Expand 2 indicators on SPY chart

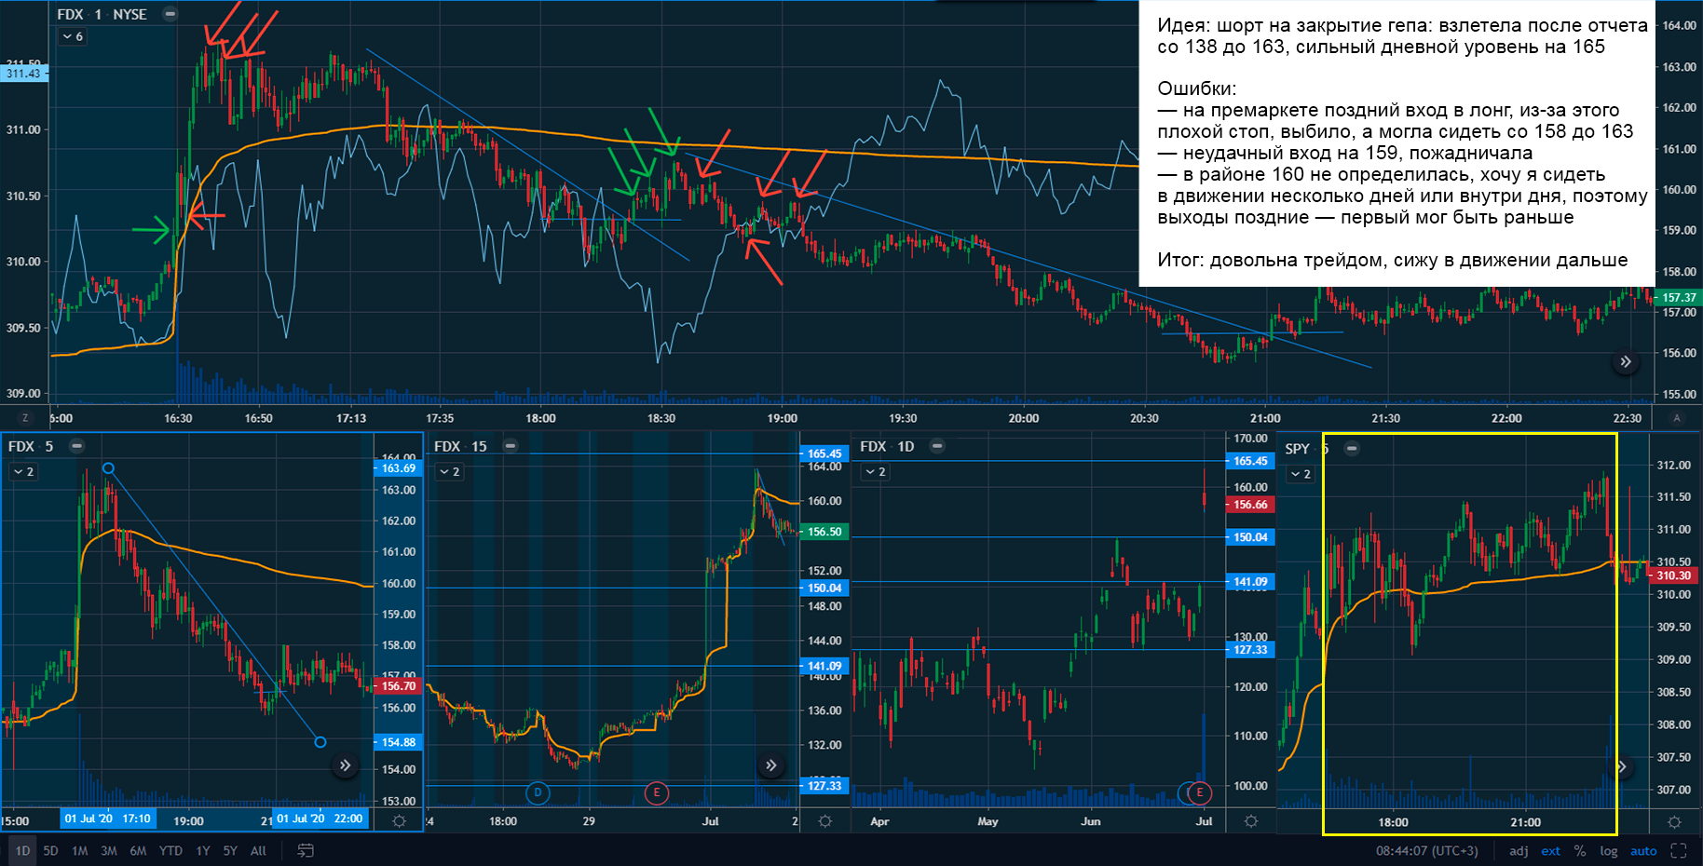(1301, 474)
